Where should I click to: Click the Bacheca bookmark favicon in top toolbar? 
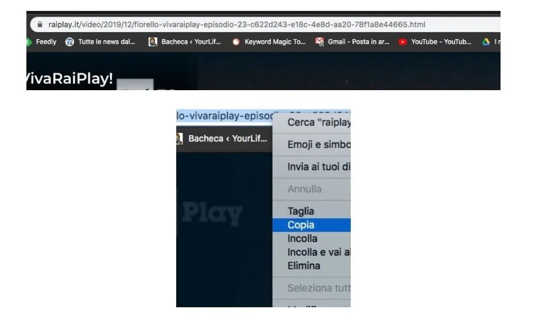coord(153,42)
